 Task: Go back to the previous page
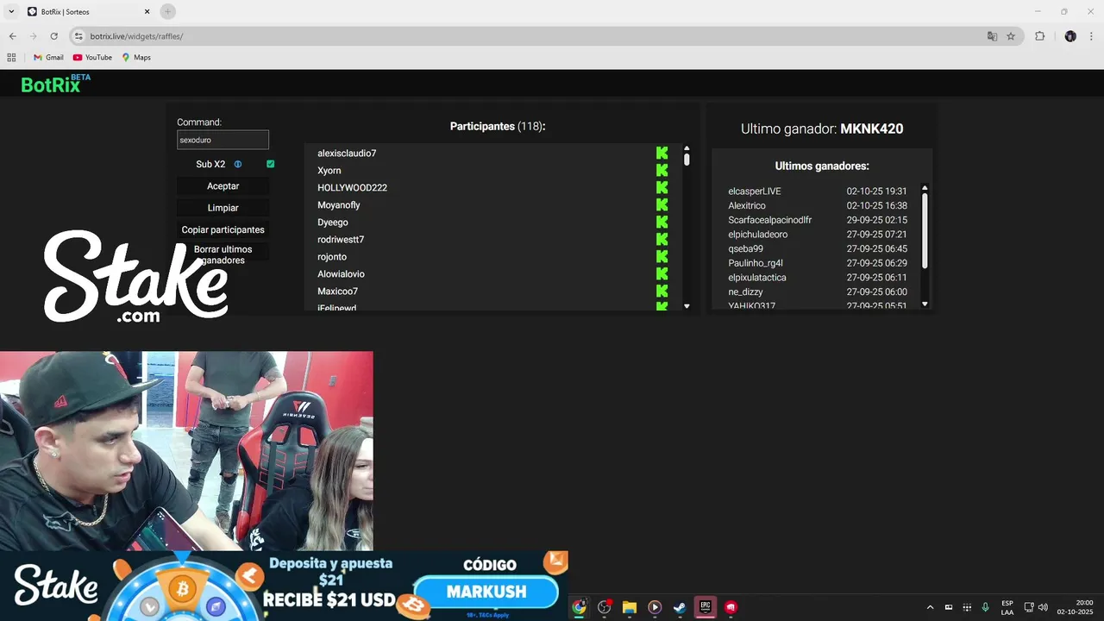click(x=12, y=36)
